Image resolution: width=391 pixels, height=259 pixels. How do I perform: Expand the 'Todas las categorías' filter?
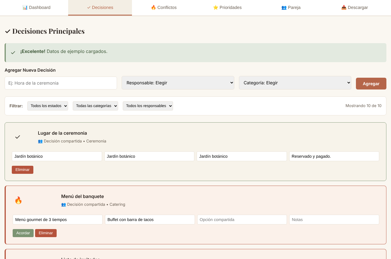click(95, 106)
